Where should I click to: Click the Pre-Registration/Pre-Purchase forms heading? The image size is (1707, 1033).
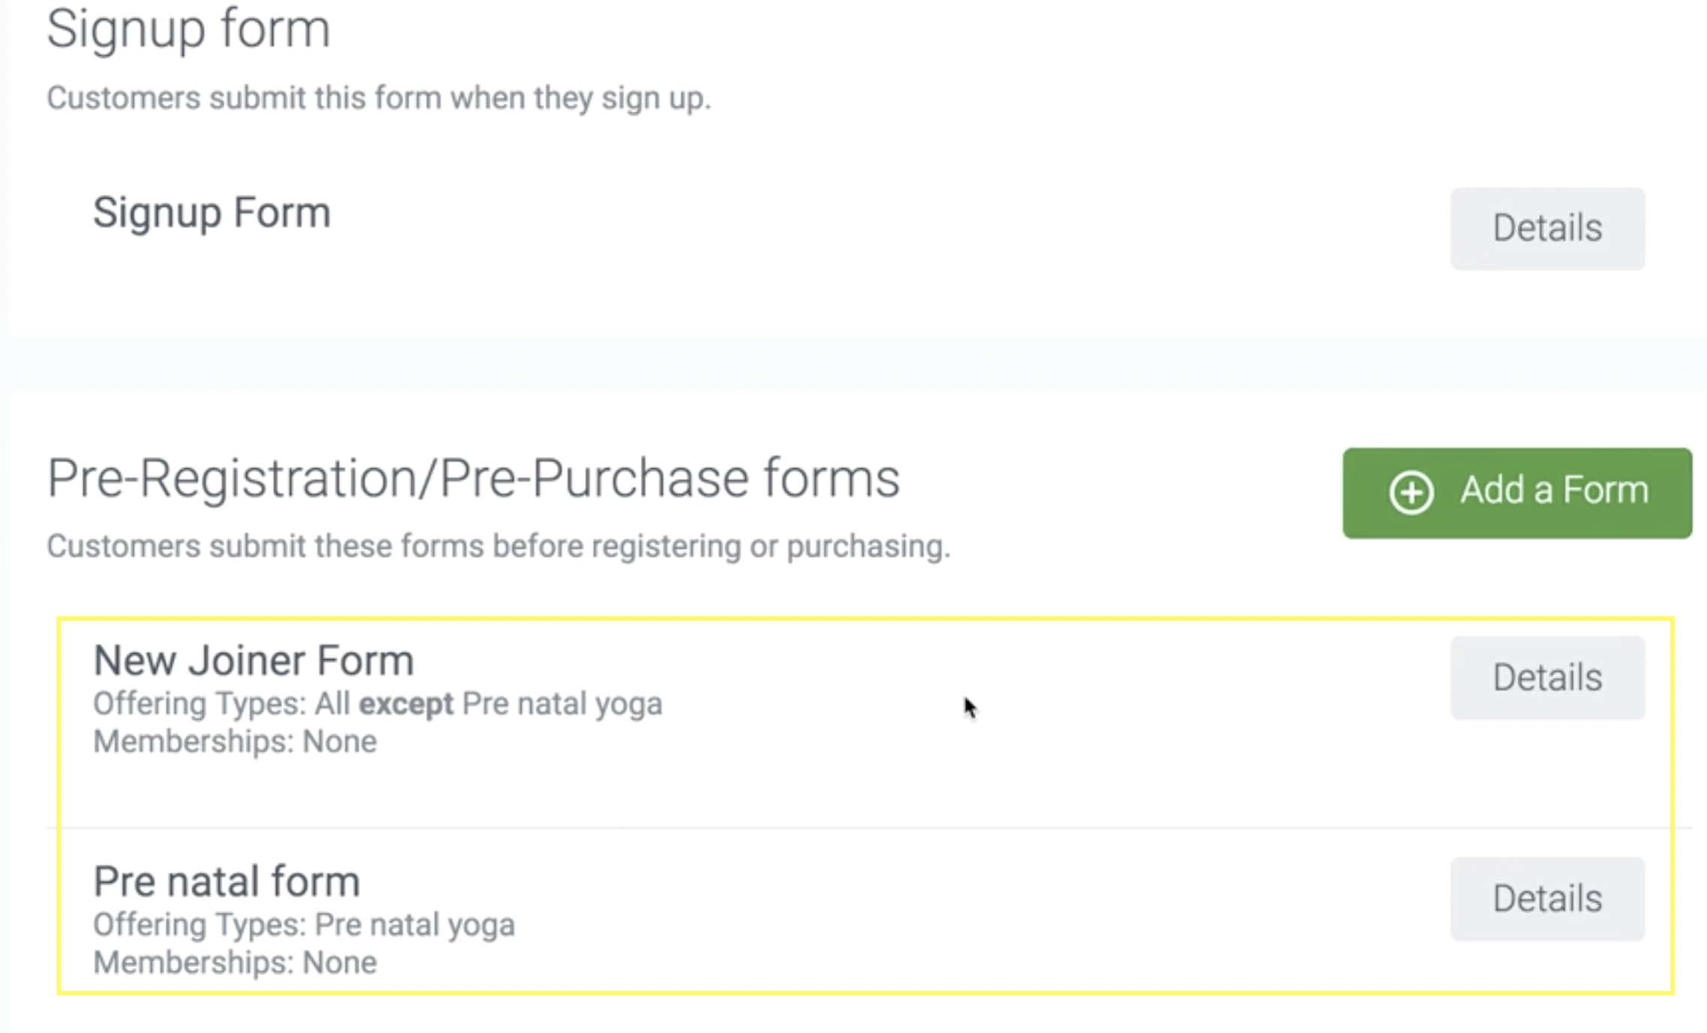473,478
